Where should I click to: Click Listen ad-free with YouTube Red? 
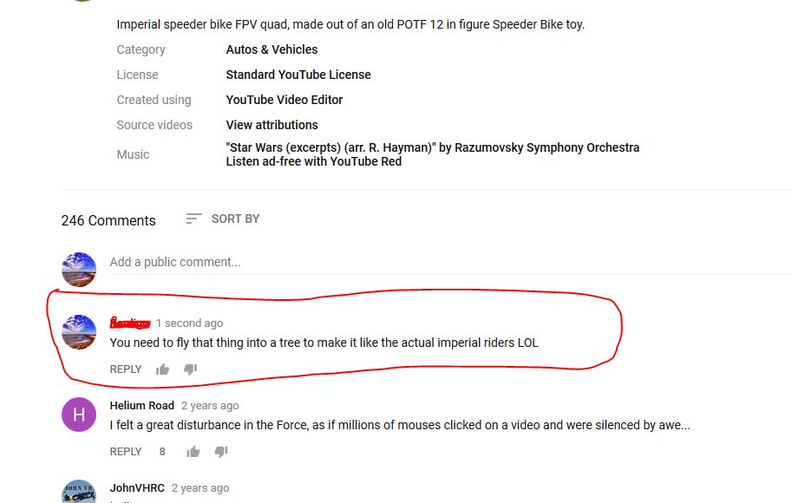314,161
